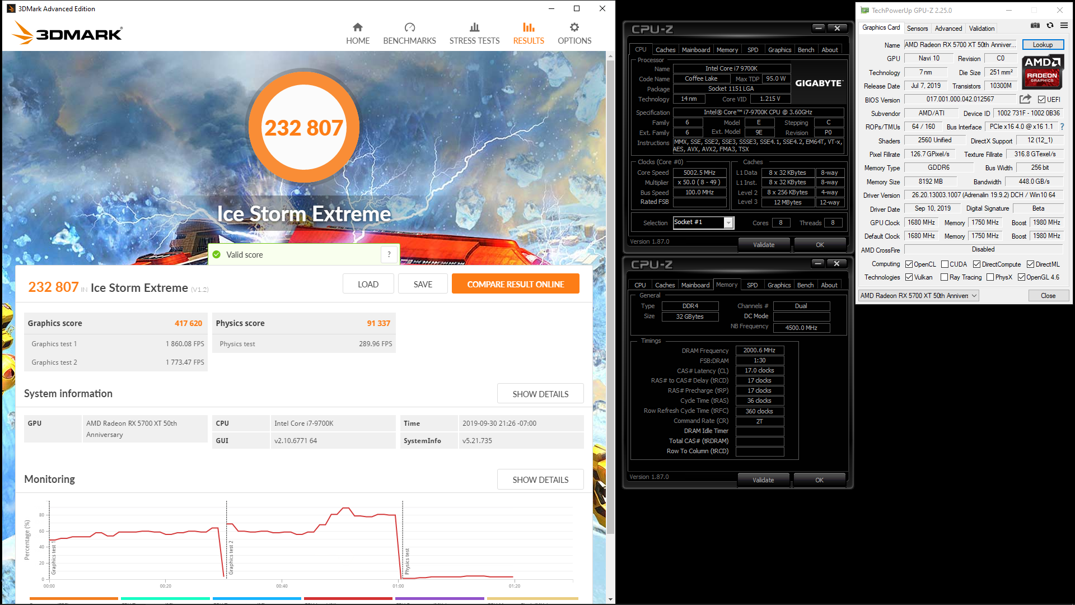
Task: Click the monitoring chart Physics test marker
Action: coord(407,561)
